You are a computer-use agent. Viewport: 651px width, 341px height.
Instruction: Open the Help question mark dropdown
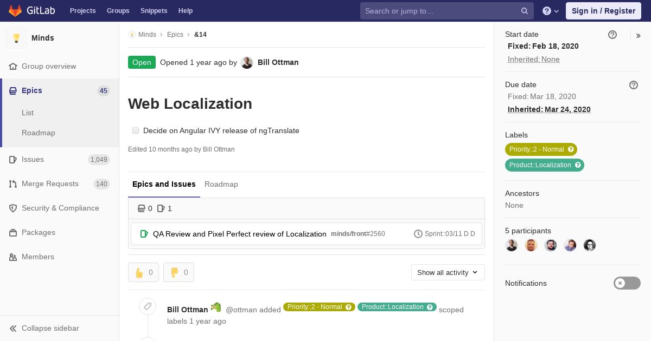point(551,11)
